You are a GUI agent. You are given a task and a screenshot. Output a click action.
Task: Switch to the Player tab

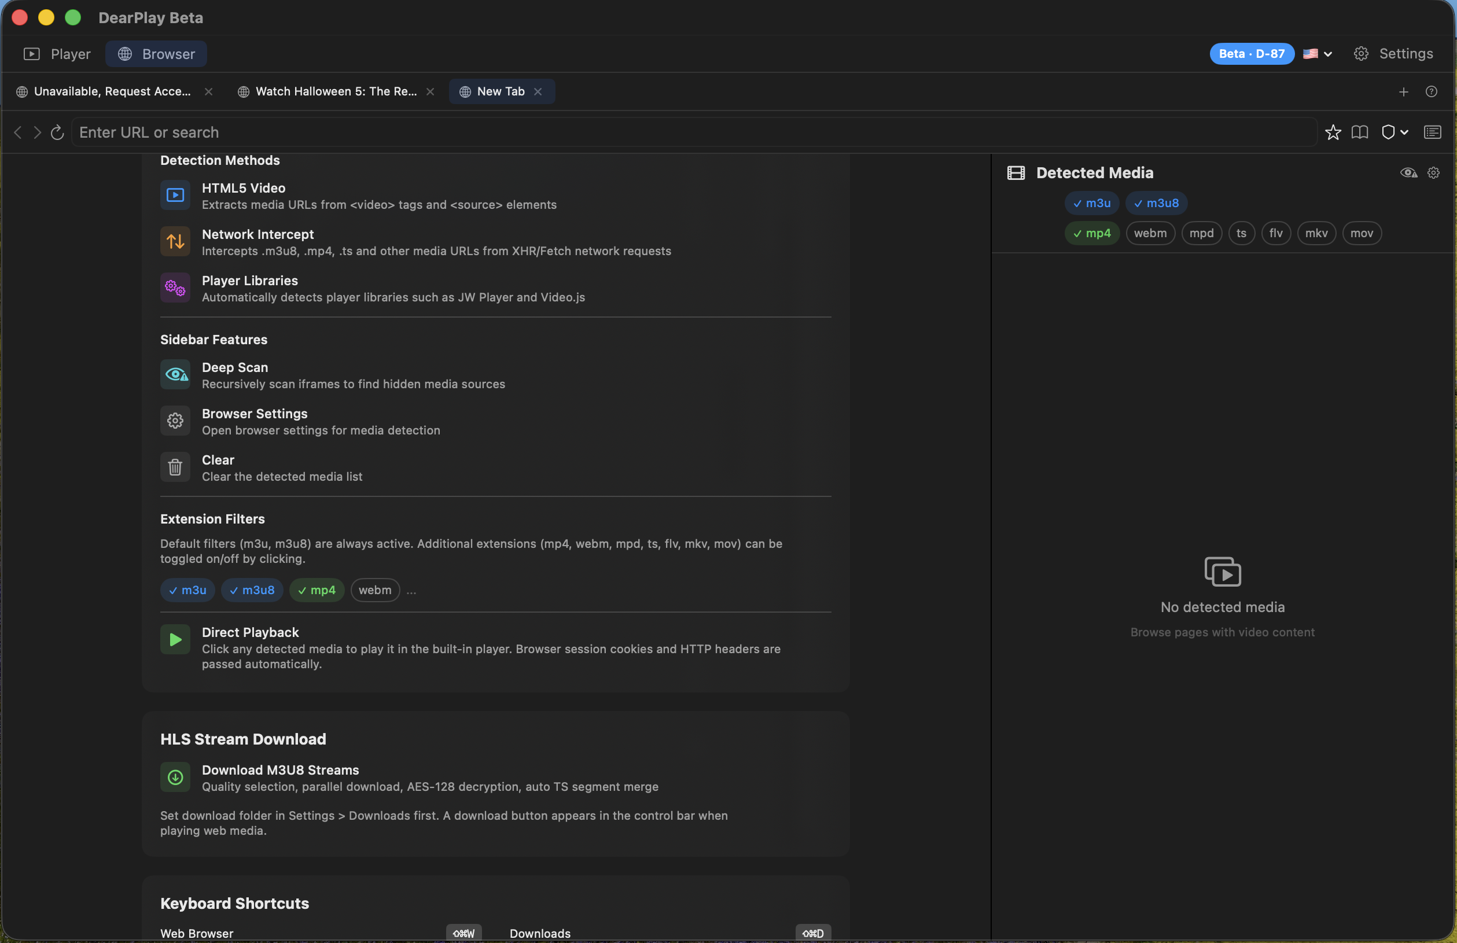tap(57, 54)
